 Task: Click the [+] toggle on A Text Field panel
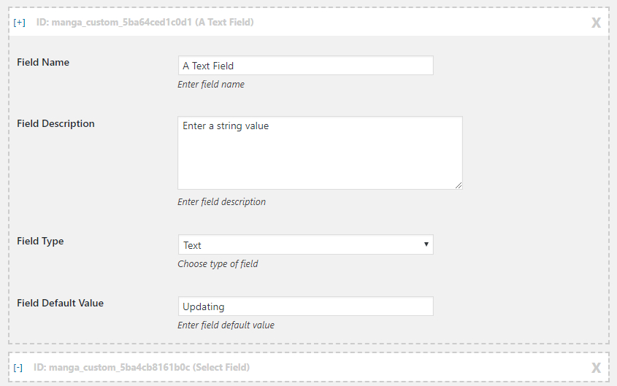(19, 23)
